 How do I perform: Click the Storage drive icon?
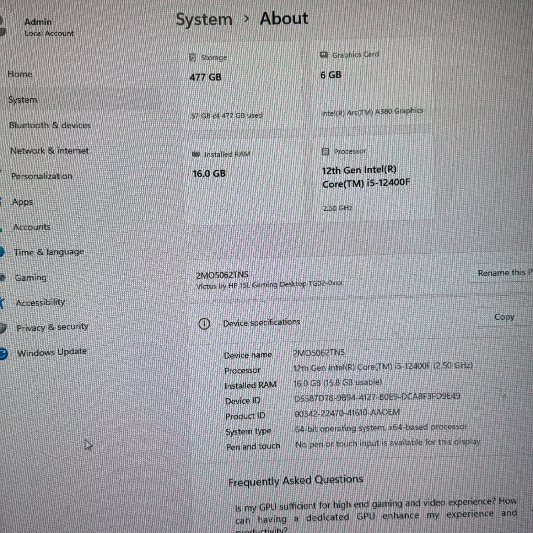(x=192, y=58)
